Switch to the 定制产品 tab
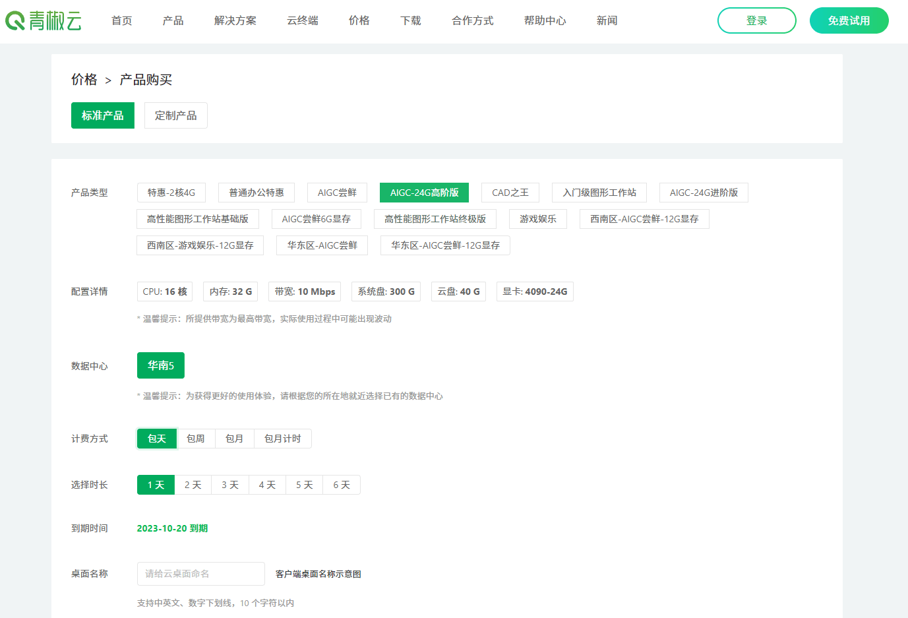The width and height of the screenshot is (908, 618). tap(176, 115)
